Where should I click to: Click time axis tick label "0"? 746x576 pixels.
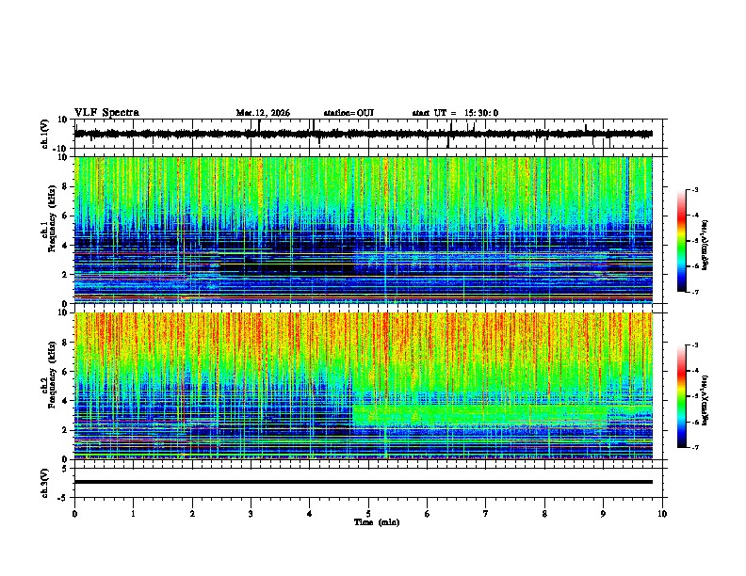click(74, 514)
